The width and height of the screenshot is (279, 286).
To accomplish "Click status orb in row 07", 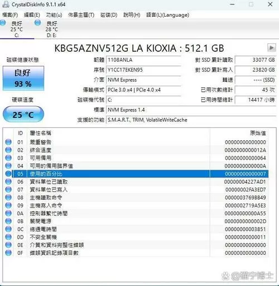I will 8,189.
